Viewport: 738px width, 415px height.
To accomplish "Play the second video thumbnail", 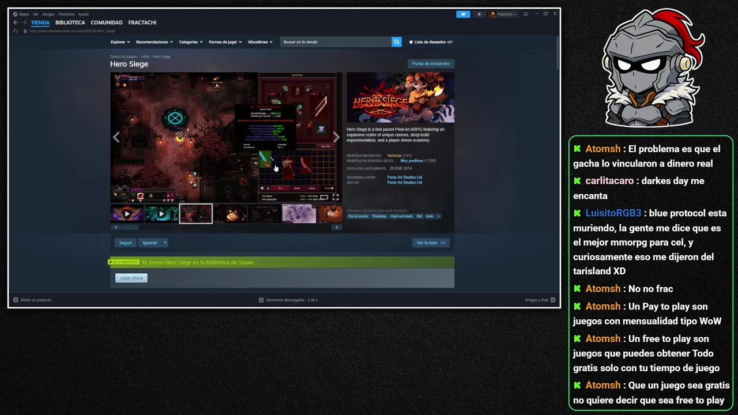I will pos(161,214).
